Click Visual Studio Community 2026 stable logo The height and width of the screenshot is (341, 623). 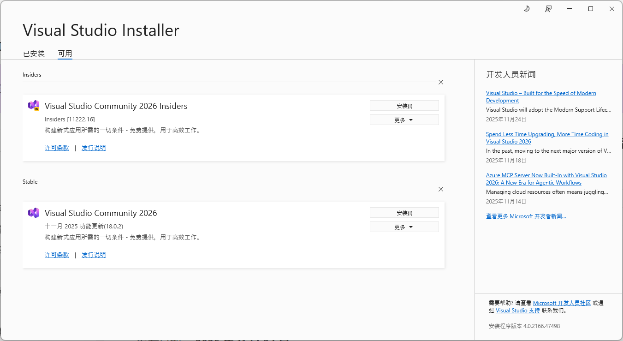[34, 213]
